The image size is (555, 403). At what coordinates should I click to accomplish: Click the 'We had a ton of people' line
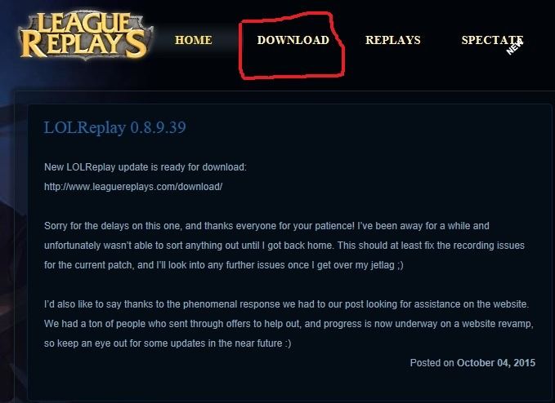click(x=289, y=324)
